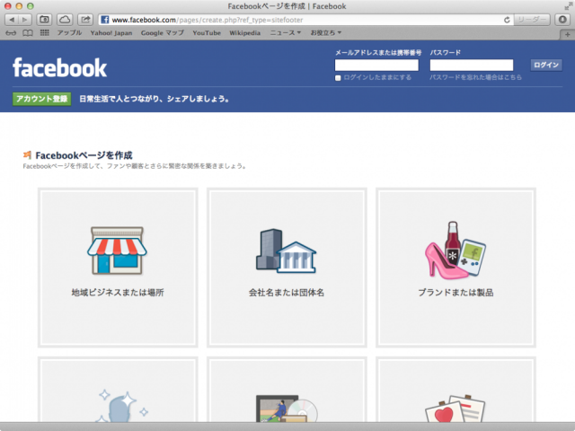Open the アップル bookmark
Screen dimensions: 575x431
(x=69, y=33)
